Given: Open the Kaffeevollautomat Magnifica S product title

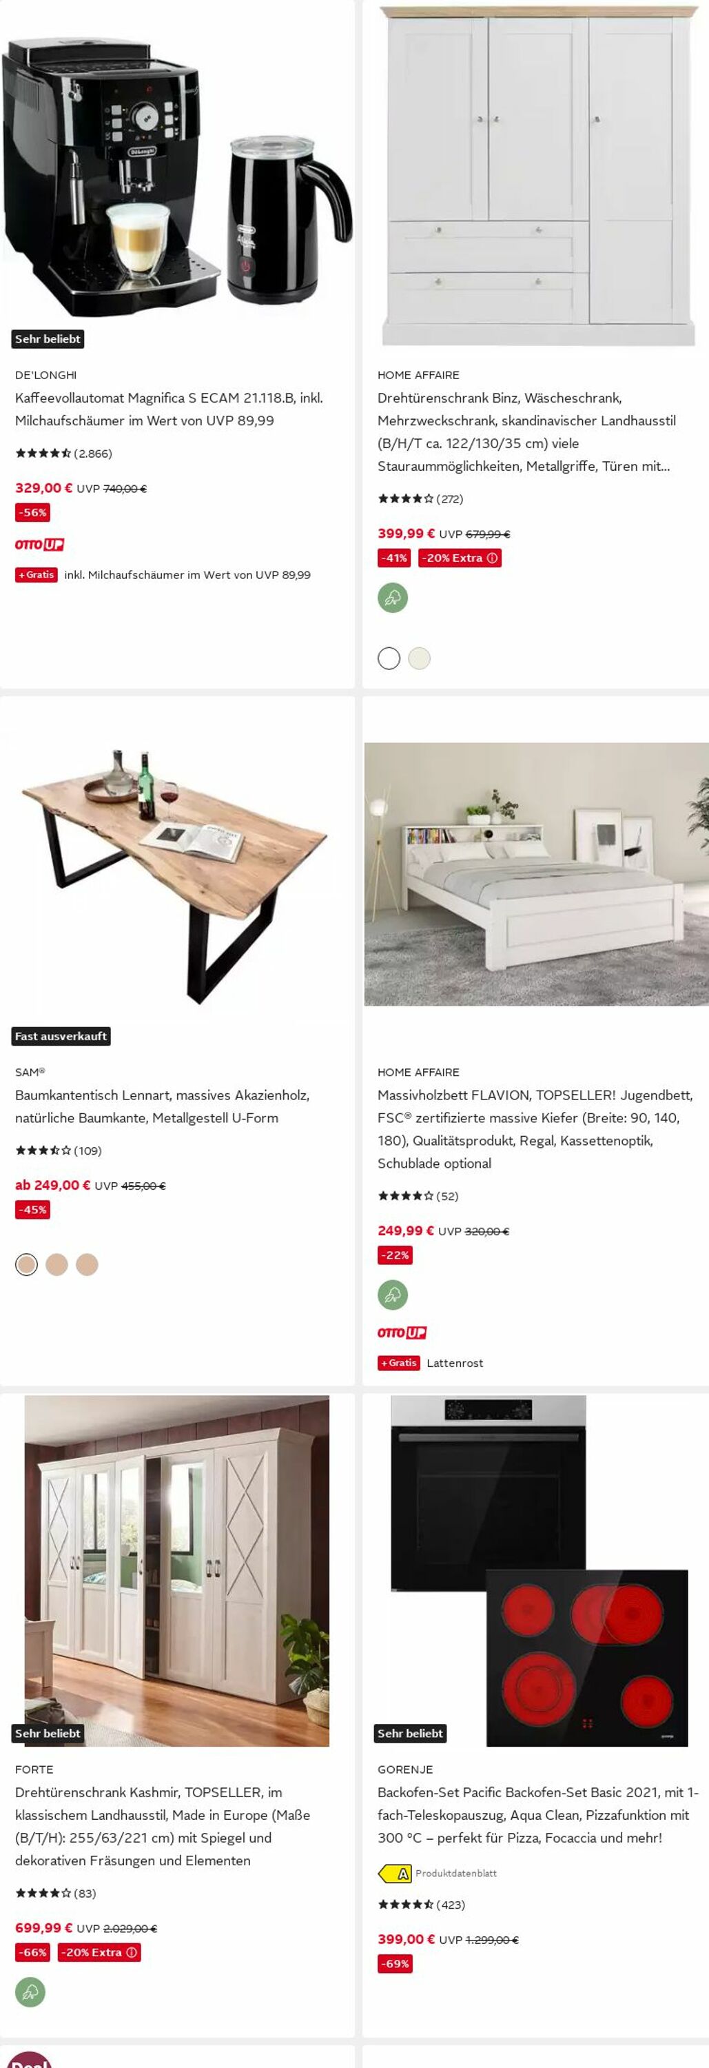Looking at the screenshot, I should 169,409.
